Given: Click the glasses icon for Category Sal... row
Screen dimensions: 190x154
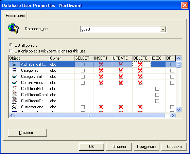Looking at the screenshot, I should point(15,76).
